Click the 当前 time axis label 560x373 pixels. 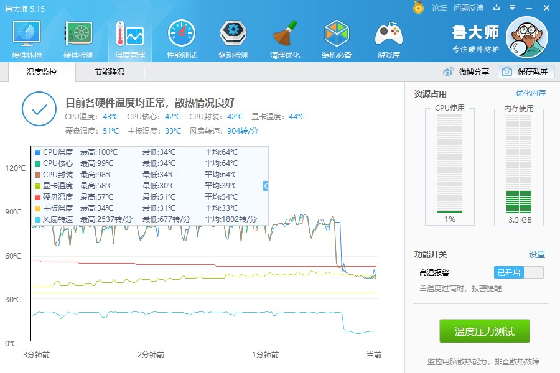pos(374,355)
